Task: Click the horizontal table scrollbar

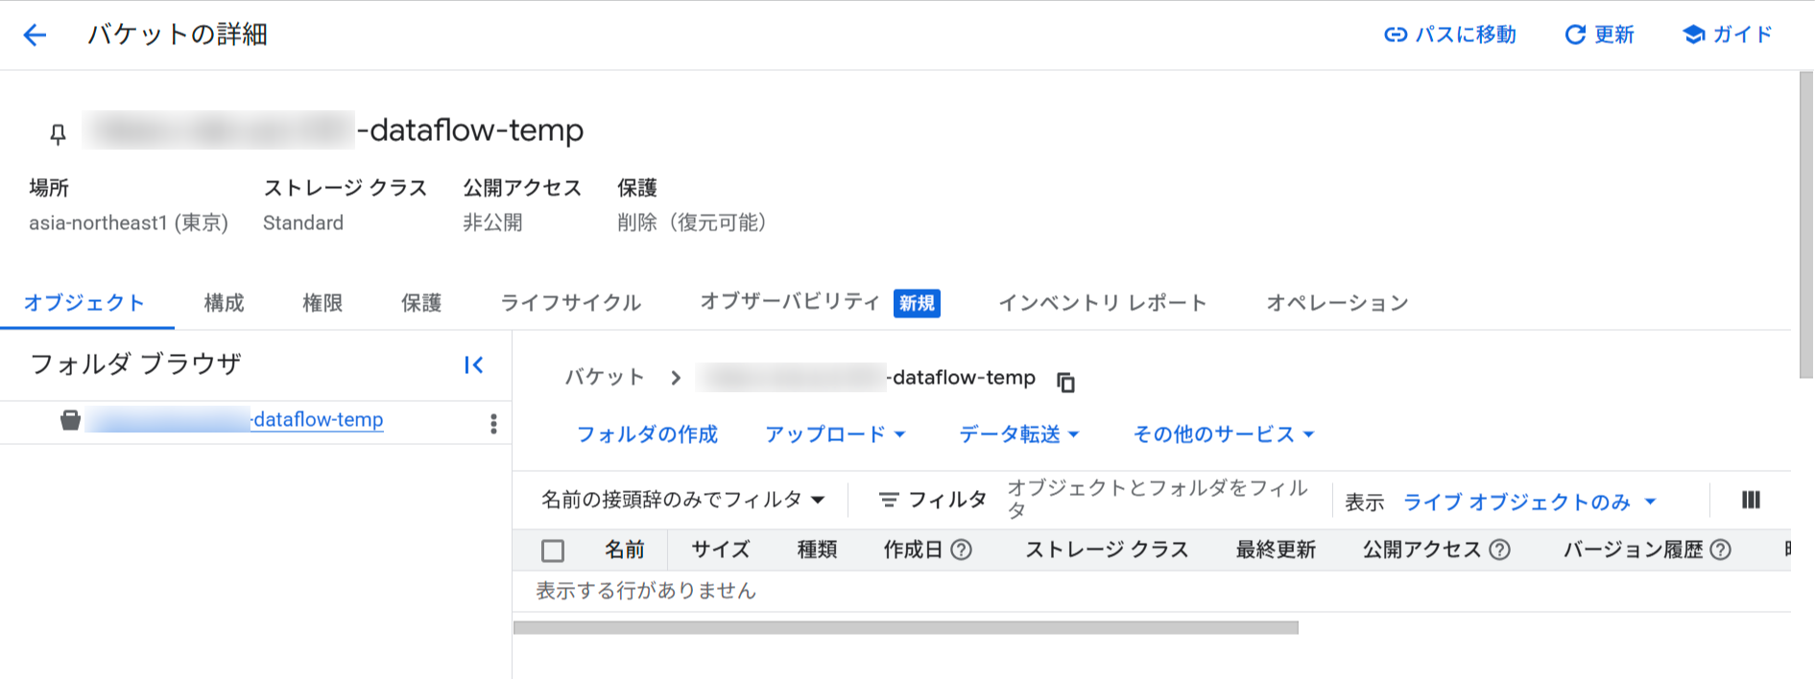Action: point(905,628)
